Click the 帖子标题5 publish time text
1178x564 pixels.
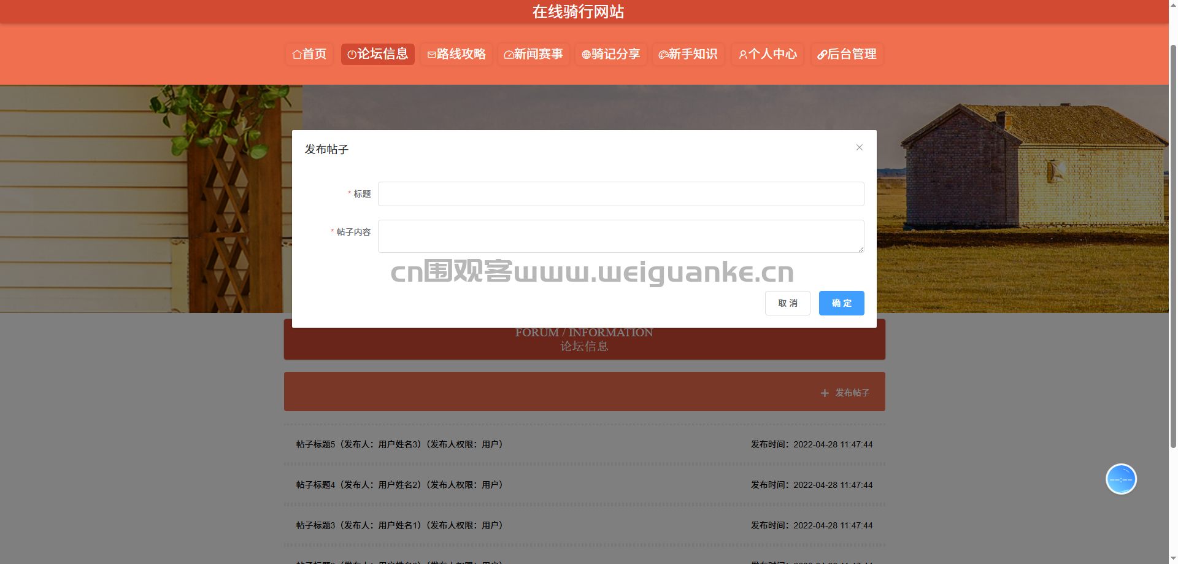coord(812,444)
